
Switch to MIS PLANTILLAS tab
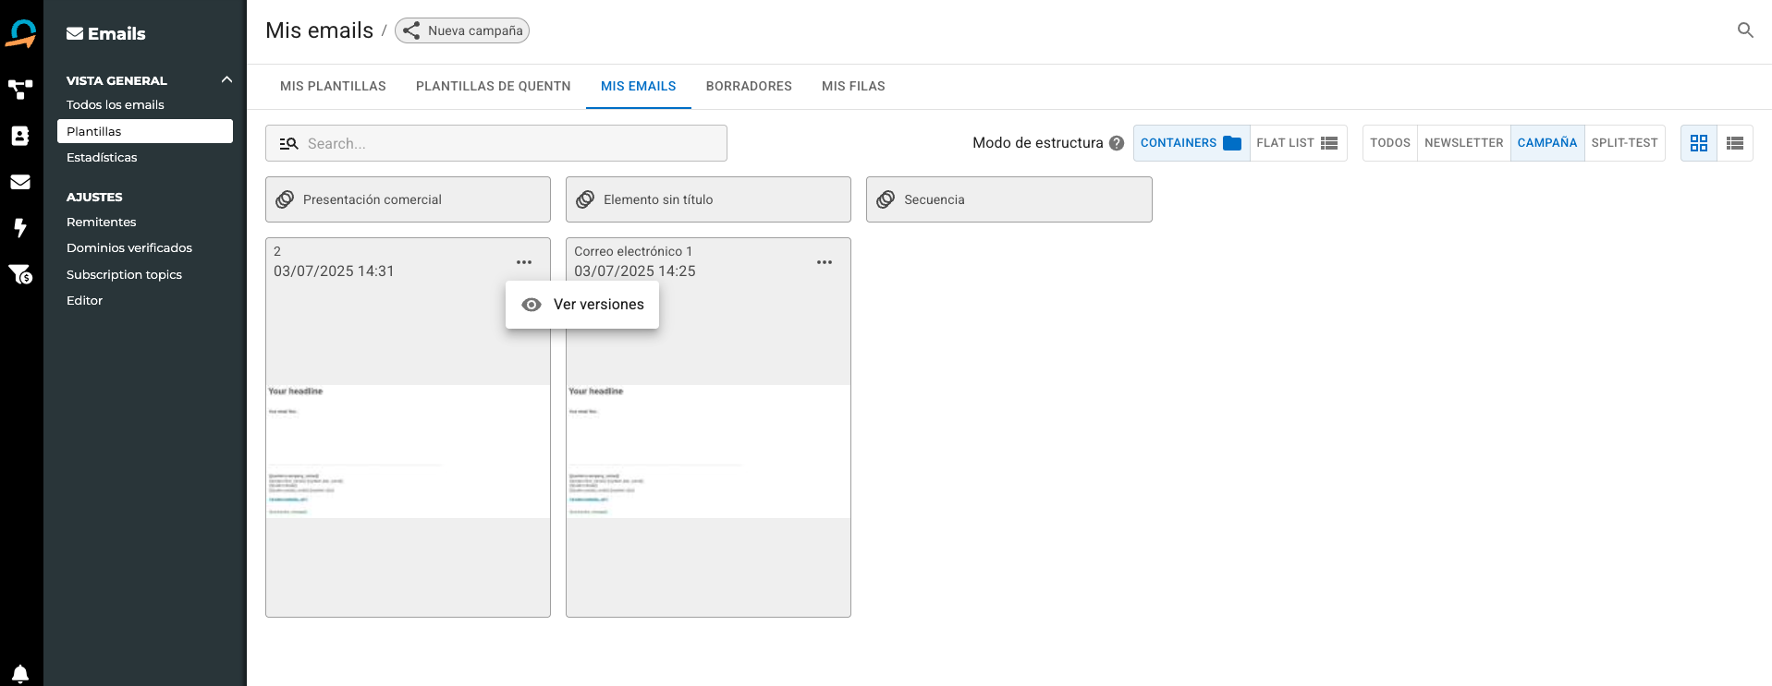click(x=333, y=87)
